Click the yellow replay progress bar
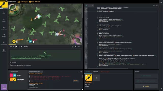Screen dimensions: 163x91 click(x=12, y=45)
